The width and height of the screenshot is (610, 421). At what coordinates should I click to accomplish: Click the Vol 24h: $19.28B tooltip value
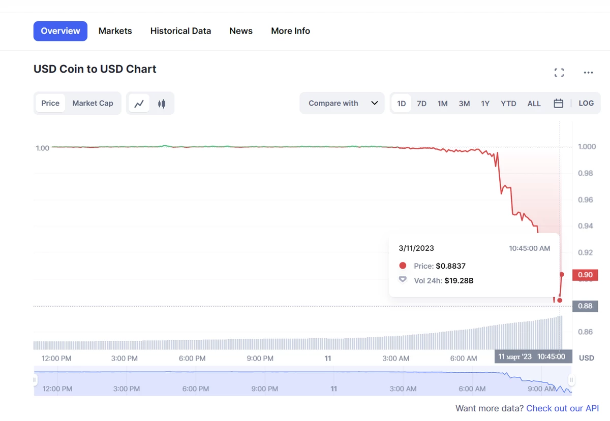[x=459, y=280]
